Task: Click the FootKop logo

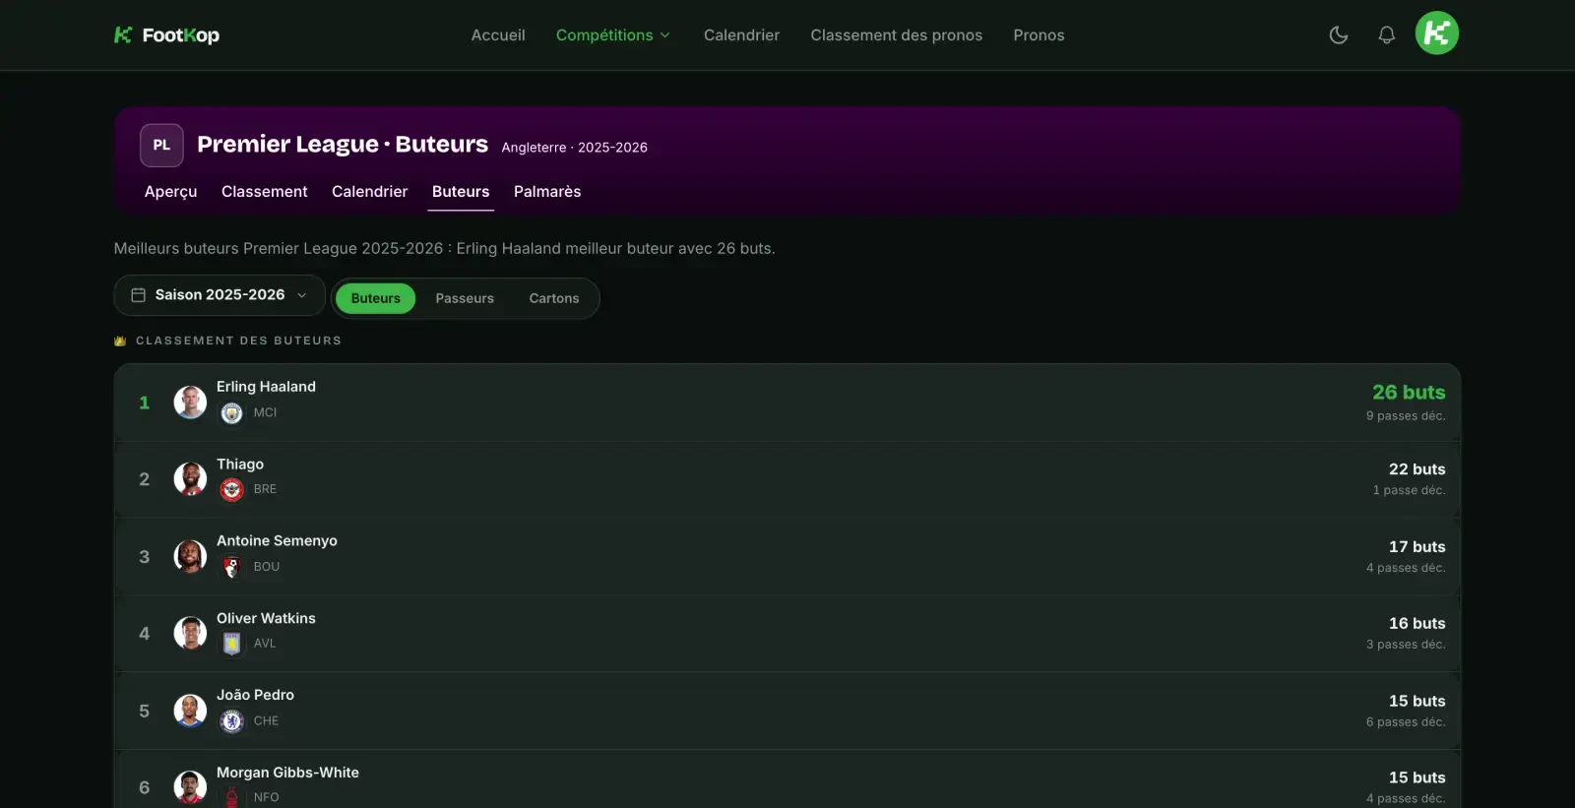Action: (x=166, y=35)
